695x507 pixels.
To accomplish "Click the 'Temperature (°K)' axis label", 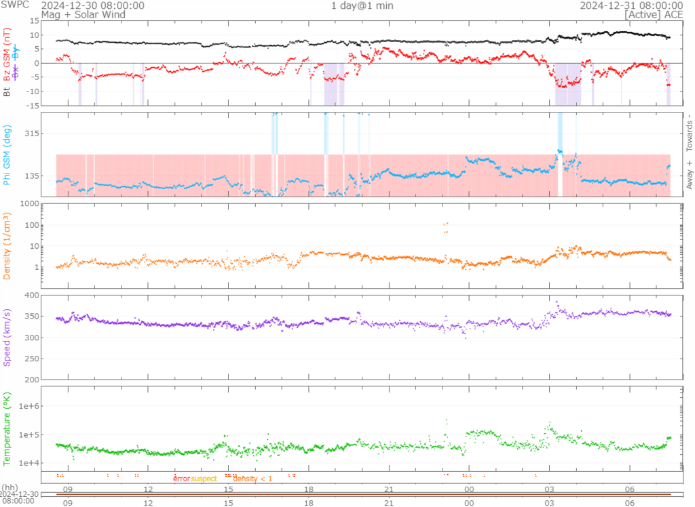I will pos(7,429).
